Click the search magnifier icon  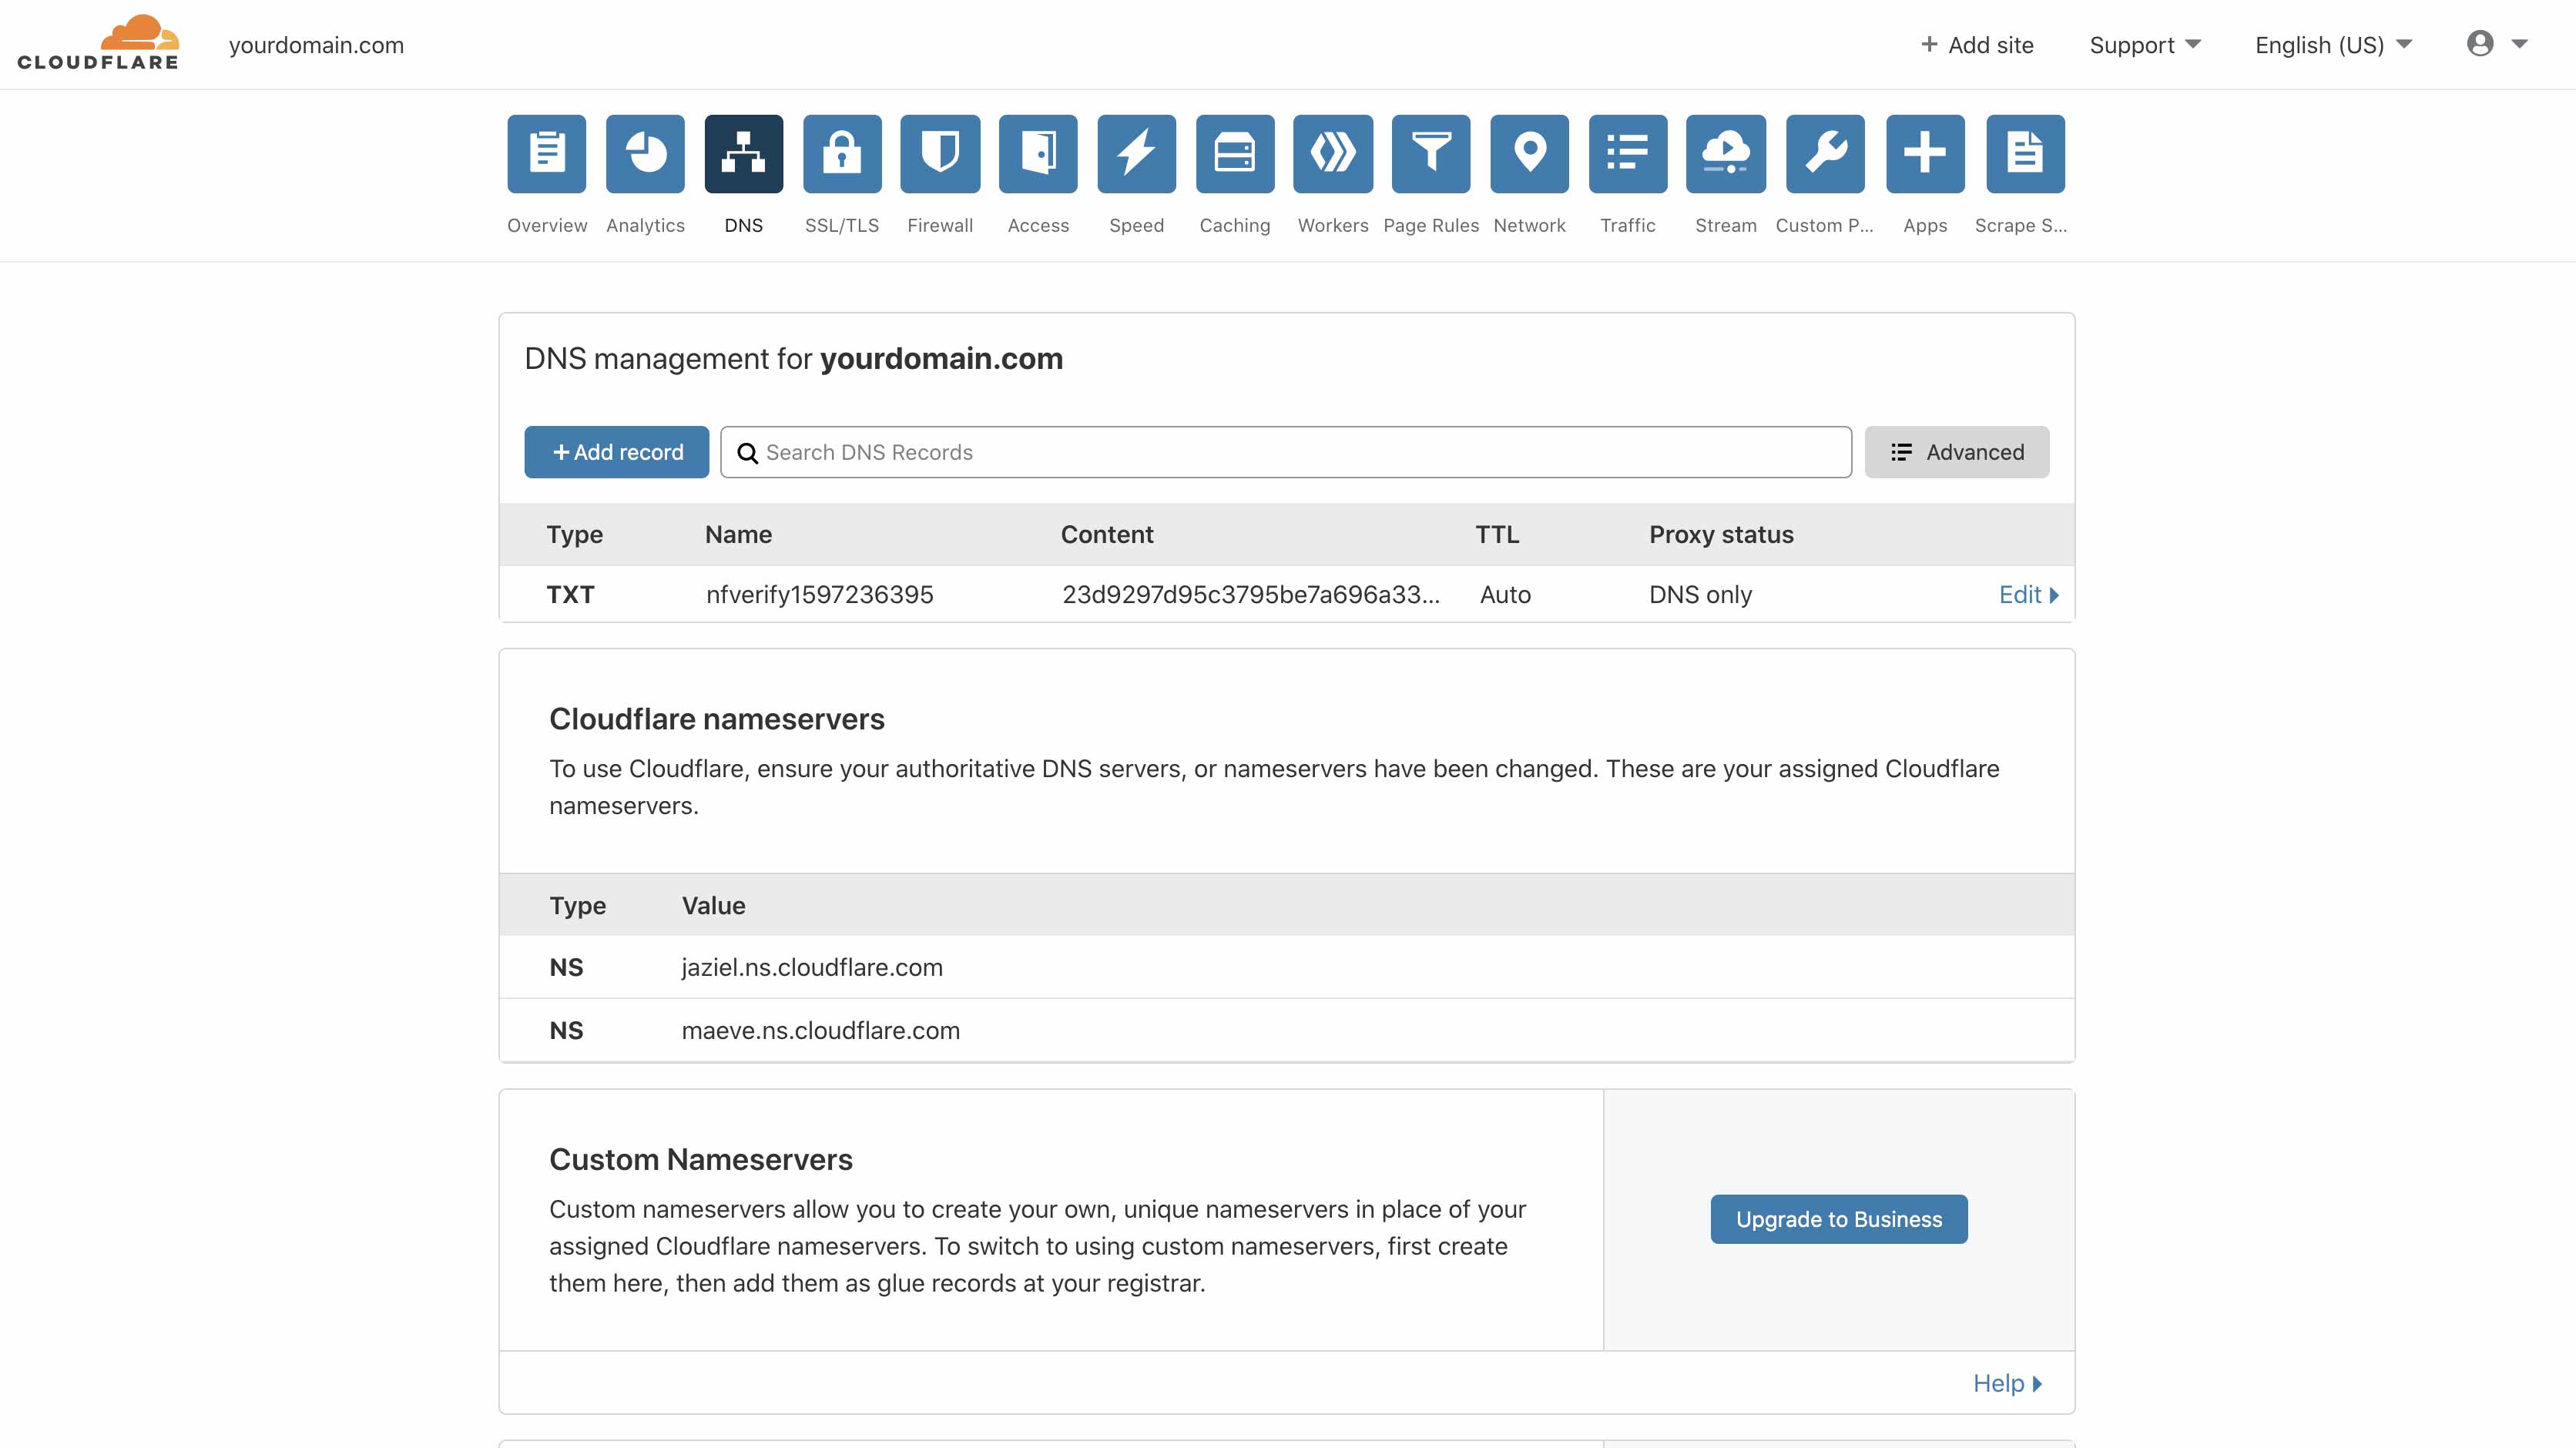click(x=747, y=453)
